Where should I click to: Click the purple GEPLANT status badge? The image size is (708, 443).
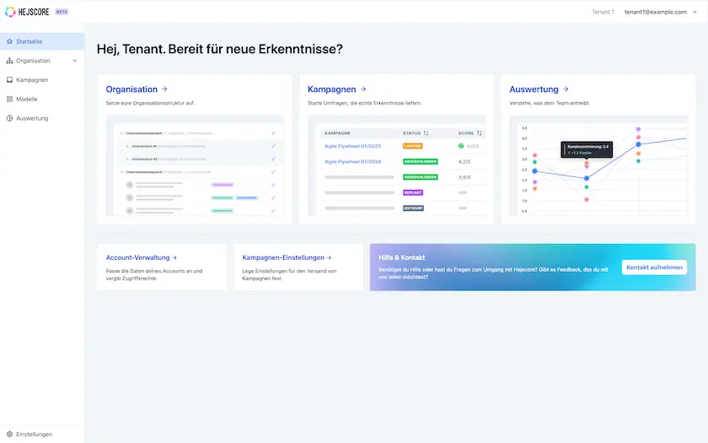[413, 192]
